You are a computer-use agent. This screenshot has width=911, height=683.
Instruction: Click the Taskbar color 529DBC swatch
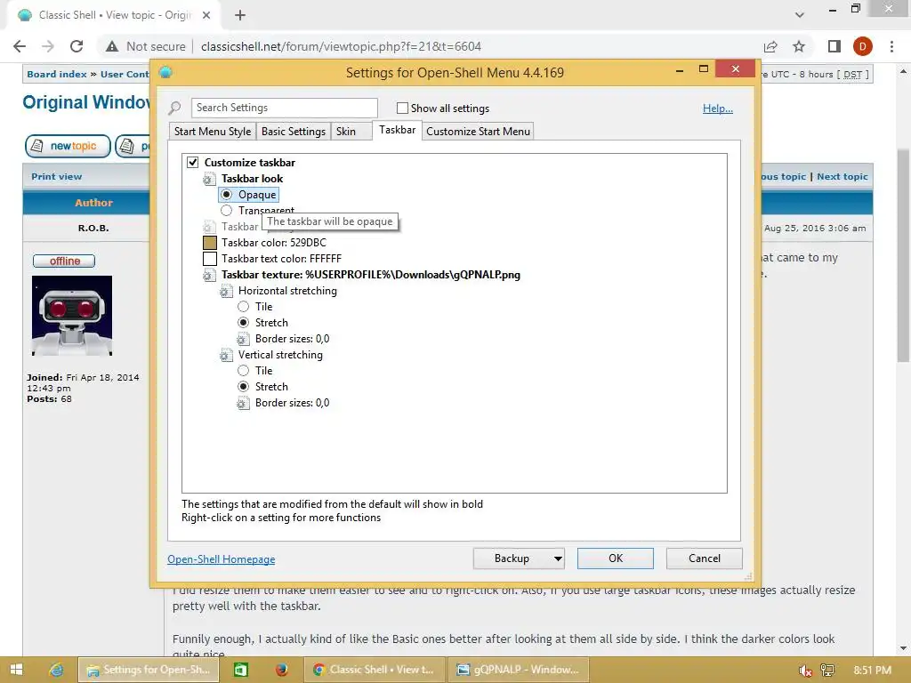pyautogui.click(x=210, y=243)
